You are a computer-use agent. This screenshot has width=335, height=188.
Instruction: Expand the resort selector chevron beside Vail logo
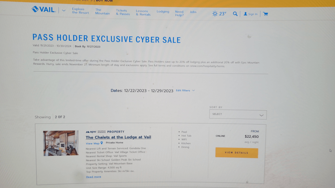click(64, 10)
